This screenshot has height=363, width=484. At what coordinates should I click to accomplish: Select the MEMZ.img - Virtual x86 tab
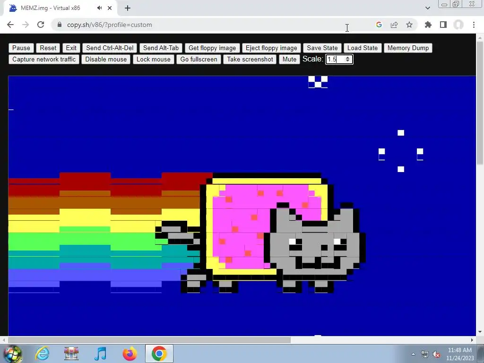[x=60, y=8]
